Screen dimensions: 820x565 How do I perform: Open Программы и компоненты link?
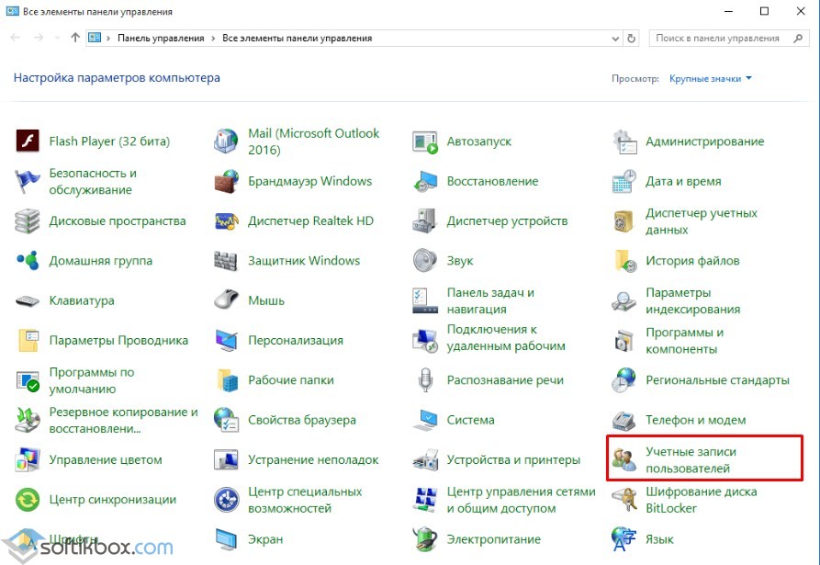684,341
